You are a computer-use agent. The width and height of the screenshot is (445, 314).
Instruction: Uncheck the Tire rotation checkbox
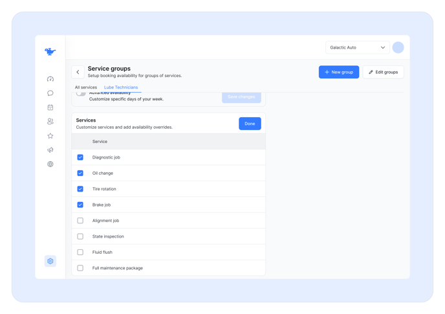80,189
